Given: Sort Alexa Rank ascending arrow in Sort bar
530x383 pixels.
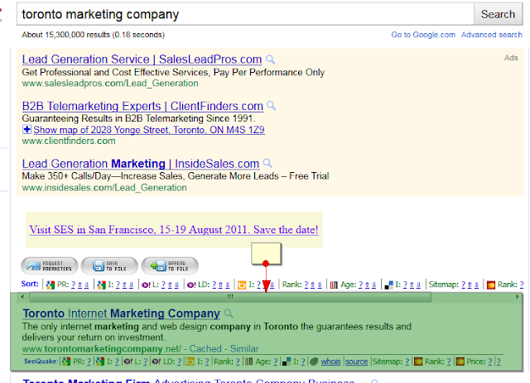Looking at the screenshot, I should (x=313, y=285).
